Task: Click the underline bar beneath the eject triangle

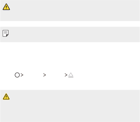Action: coord(71,77)
